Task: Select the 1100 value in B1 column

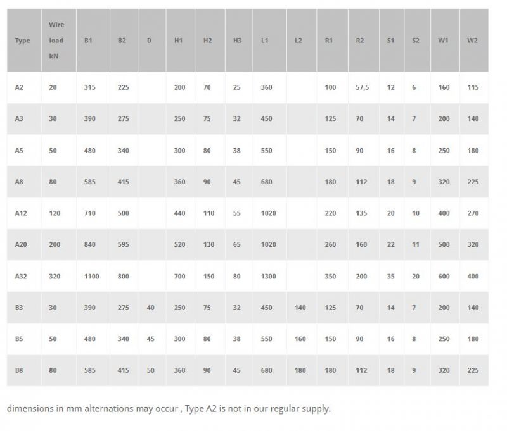Action: point(92,277)
